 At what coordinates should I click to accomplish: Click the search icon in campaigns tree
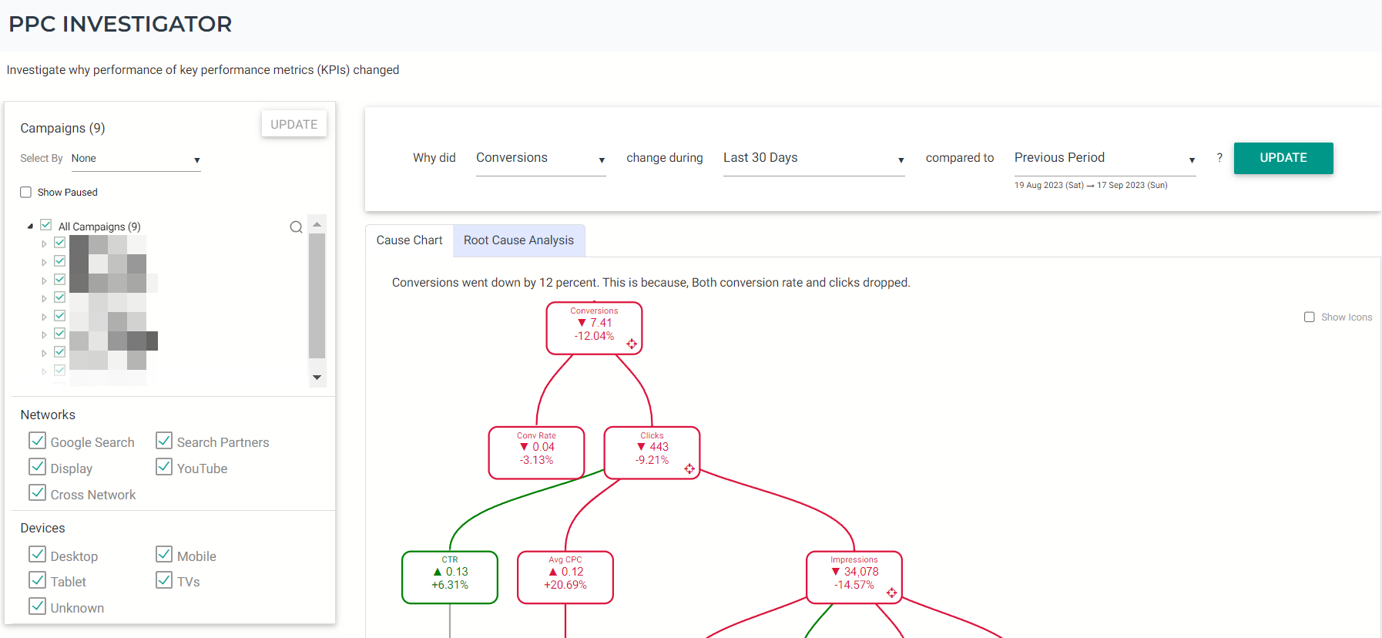[296, 227]
